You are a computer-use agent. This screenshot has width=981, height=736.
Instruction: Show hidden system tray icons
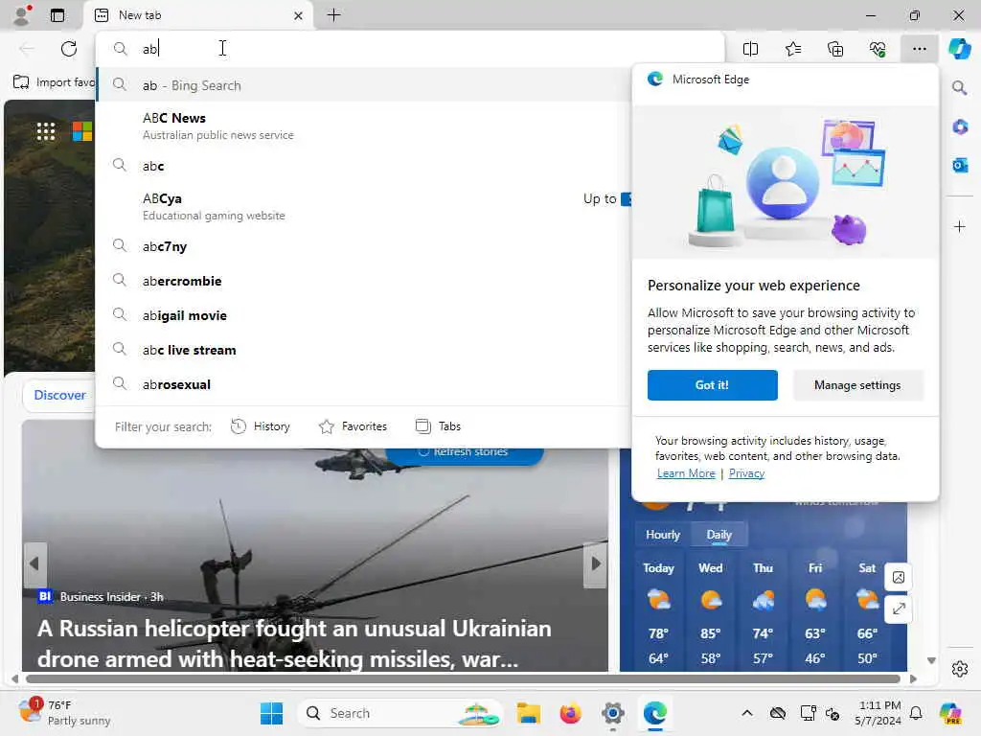747,713
